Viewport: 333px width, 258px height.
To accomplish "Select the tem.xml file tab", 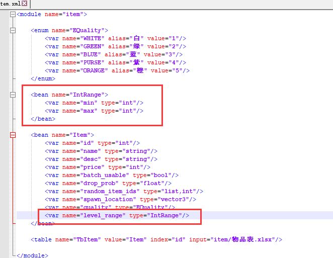I will pos(10,4).
